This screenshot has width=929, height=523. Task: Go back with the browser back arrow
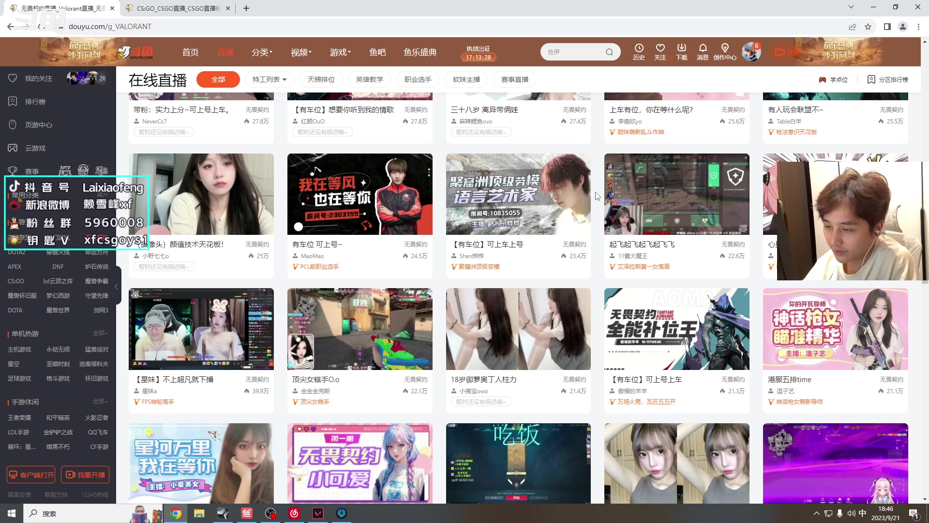(11, 27)
